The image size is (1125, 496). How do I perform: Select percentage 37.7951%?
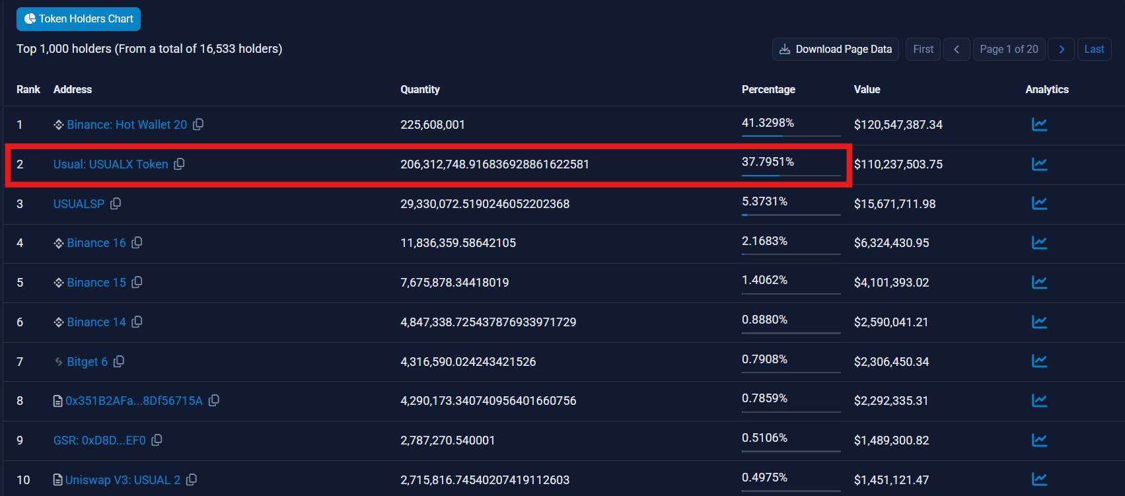click(x=768, y=162)
